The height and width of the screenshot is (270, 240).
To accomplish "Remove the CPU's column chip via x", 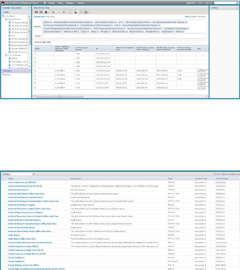I will (51, 22).
